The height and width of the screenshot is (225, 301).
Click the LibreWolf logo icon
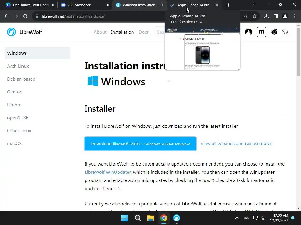click(11, 32)
